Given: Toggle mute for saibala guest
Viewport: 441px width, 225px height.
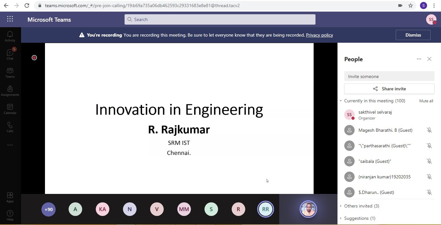Looking at the screenshot, I should point(429,161).
